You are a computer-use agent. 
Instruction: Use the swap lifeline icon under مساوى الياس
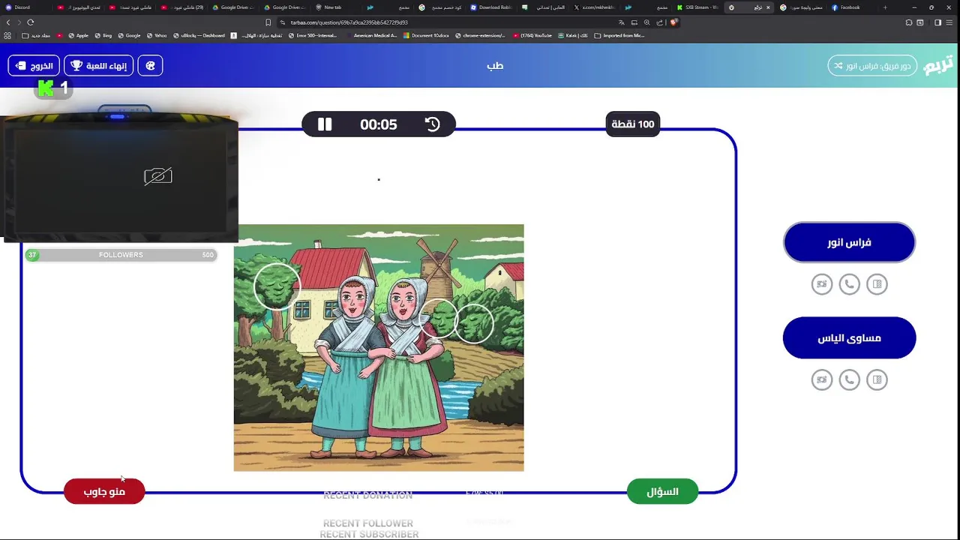pyautogui.click(x=822, y=379)
